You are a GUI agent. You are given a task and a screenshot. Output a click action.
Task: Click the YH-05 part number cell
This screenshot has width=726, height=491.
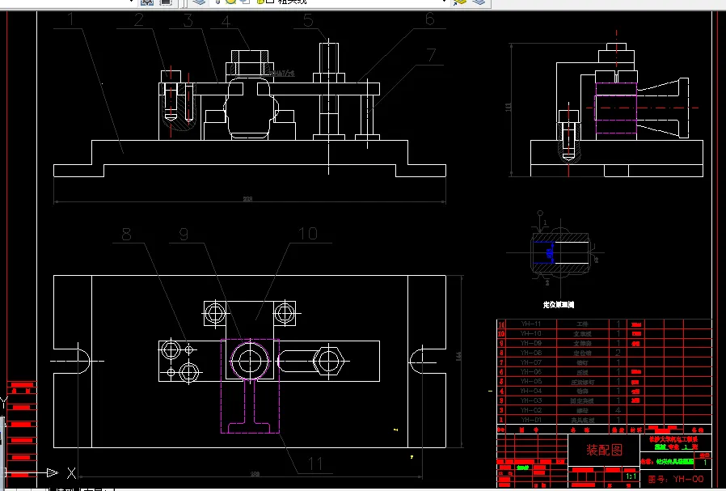(x=530, y=381)
